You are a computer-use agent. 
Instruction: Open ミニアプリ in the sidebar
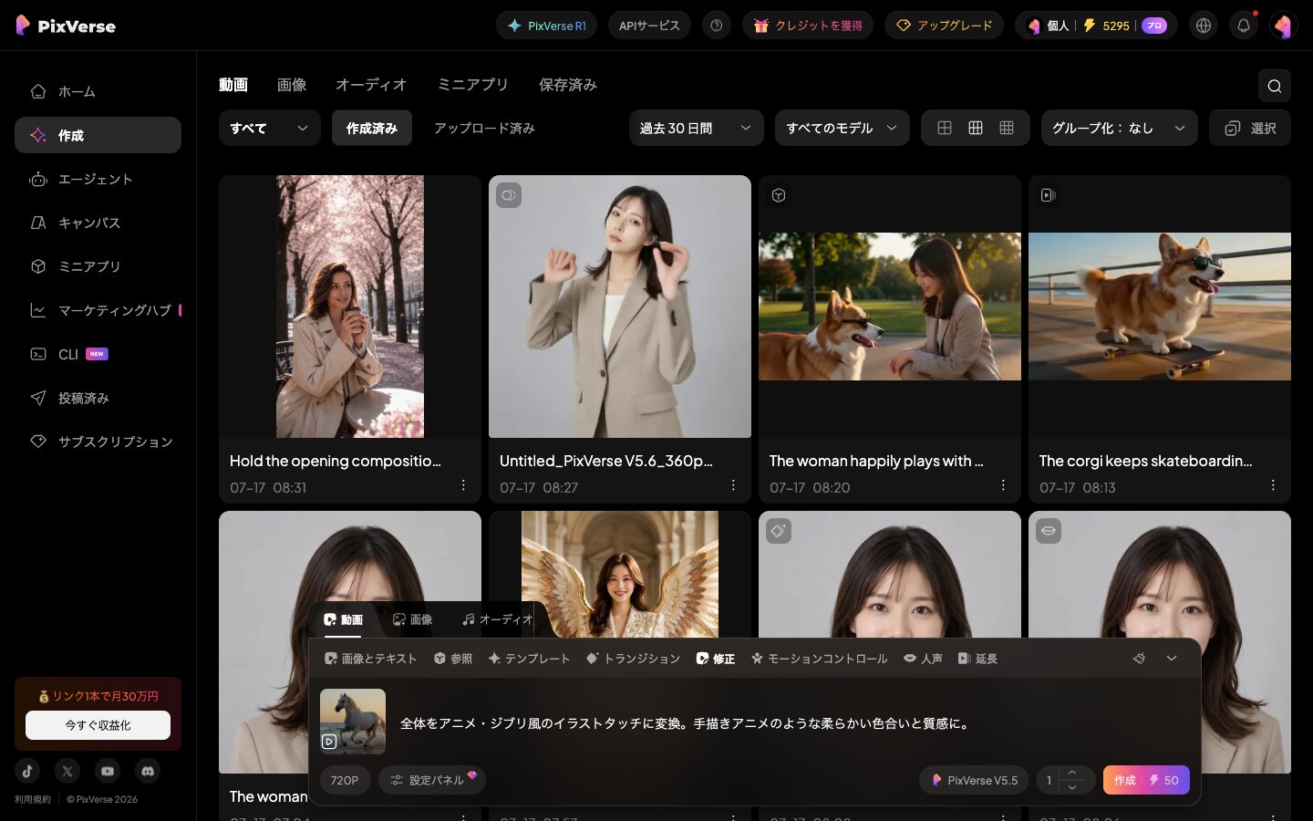tap(98, 266)
